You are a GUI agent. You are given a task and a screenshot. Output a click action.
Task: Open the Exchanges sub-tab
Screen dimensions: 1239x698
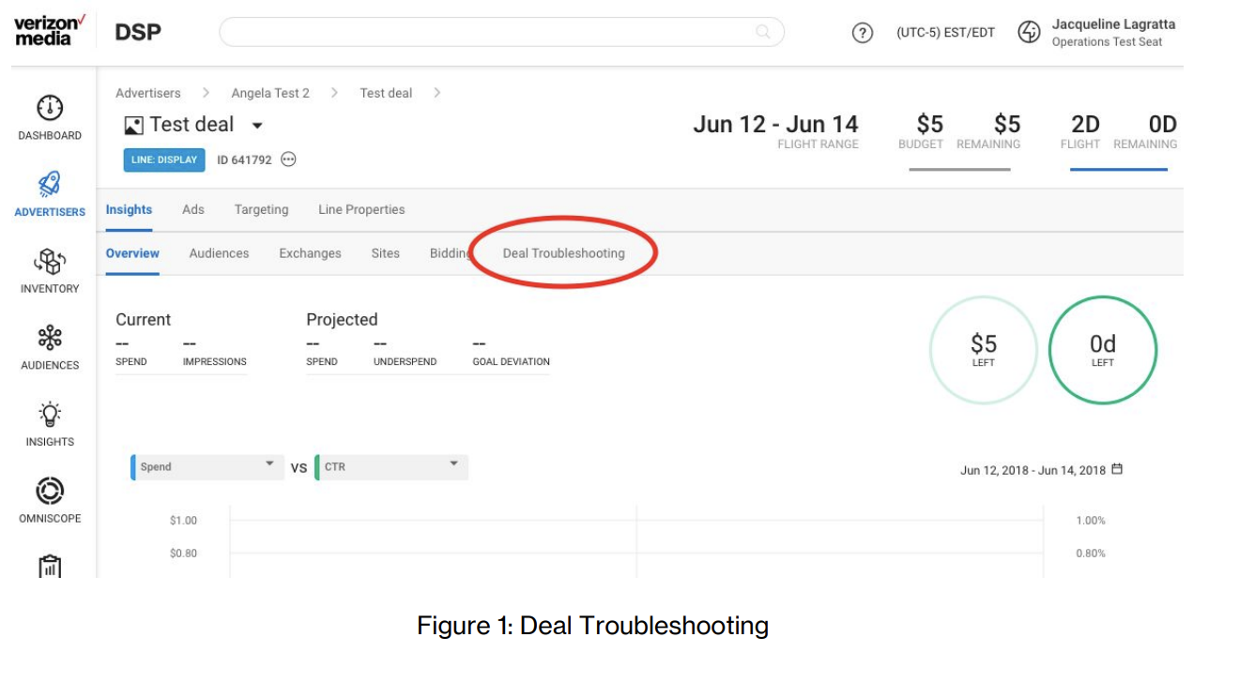(x=310, y=253)
